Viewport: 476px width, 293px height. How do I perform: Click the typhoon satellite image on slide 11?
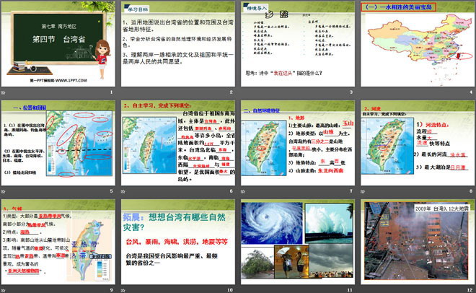pos(266,222)
